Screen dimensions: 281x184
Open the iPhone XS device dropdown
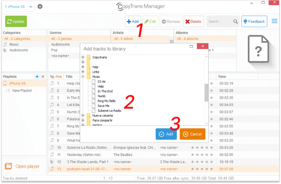click(x=19, y=7)
